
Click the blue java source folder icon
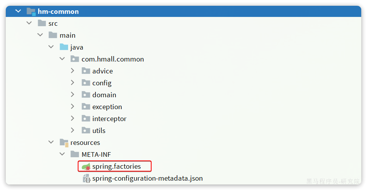click(x=64, y=47)
